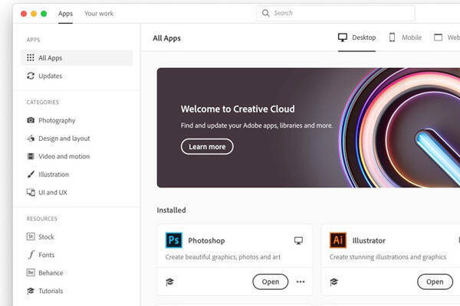Click the desktop monitor icon on Photoshop card
460x306 pixels.
(x=298, y=240)
